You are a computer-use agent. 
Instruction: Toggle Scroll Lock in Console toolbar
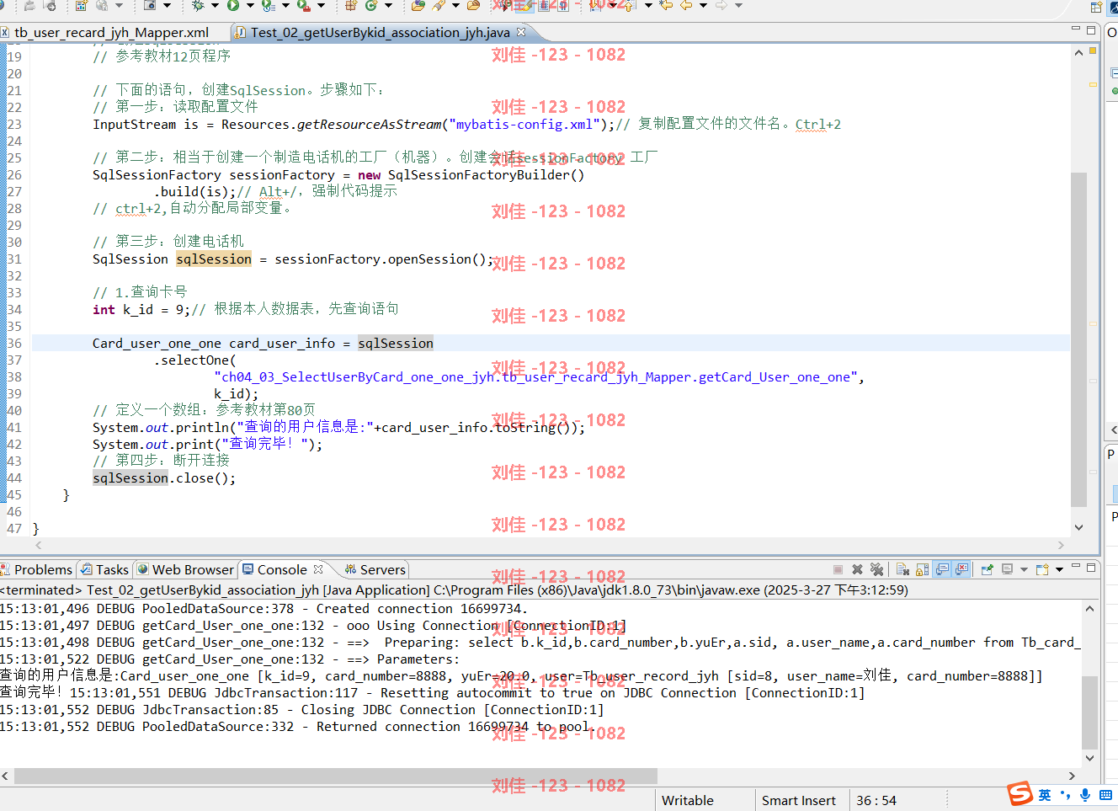pyautogui.click(x=923, y=569)
